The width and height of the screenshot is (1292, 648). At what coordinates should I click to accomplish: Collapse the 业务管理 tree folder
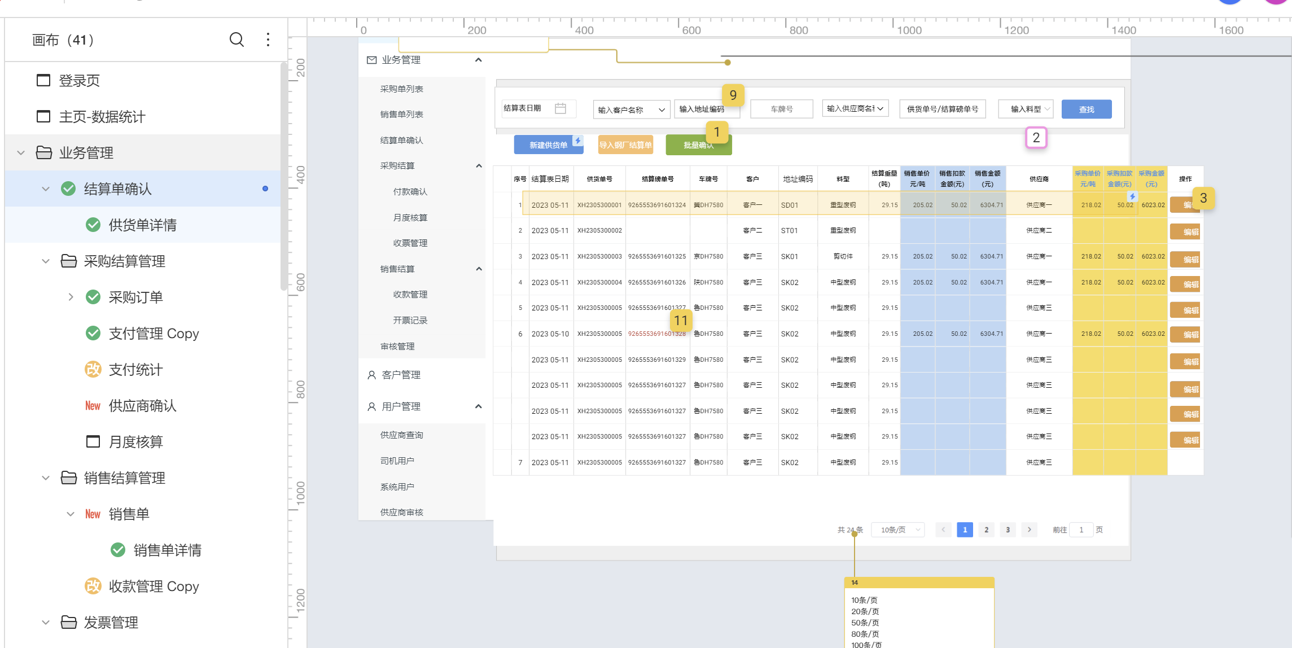pyautogui.click(x=21, y=152)
